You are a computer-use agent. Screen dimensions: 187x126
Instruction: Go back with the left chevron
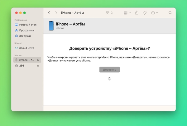click(49, 13)
